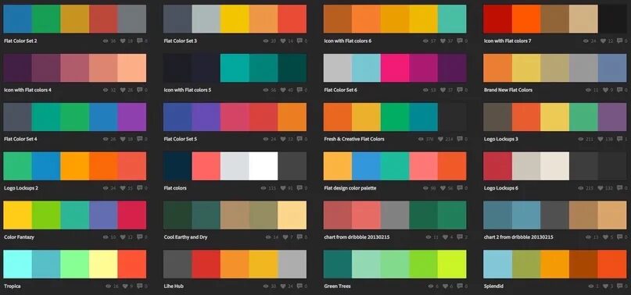Select the light blue swatch in Splendid
This screenshot has width=631, height=295.
(x=498, y=264)
